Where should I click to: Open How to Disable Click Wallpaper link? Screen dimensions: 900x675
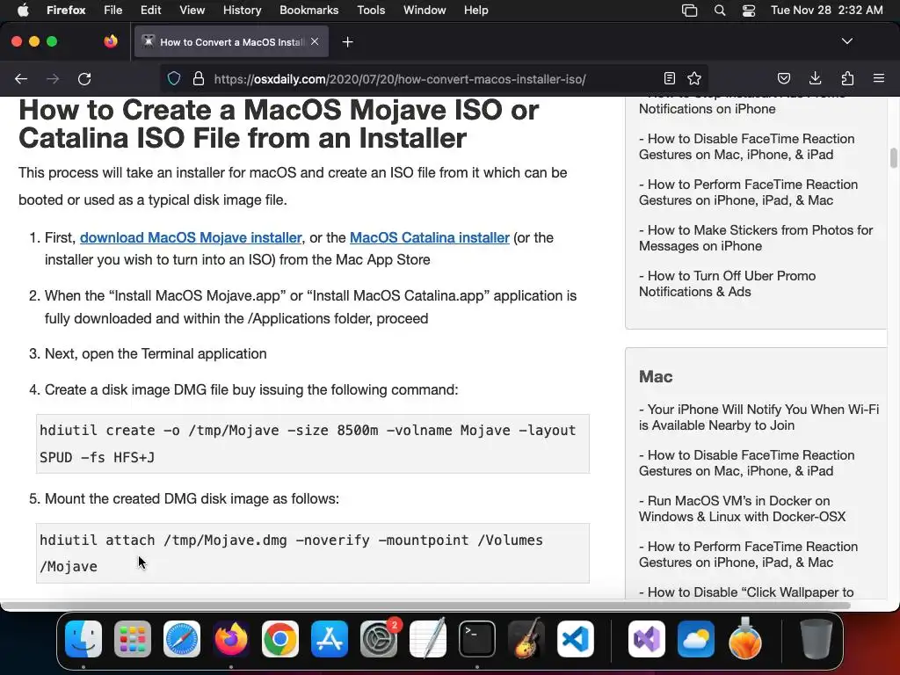746,592
